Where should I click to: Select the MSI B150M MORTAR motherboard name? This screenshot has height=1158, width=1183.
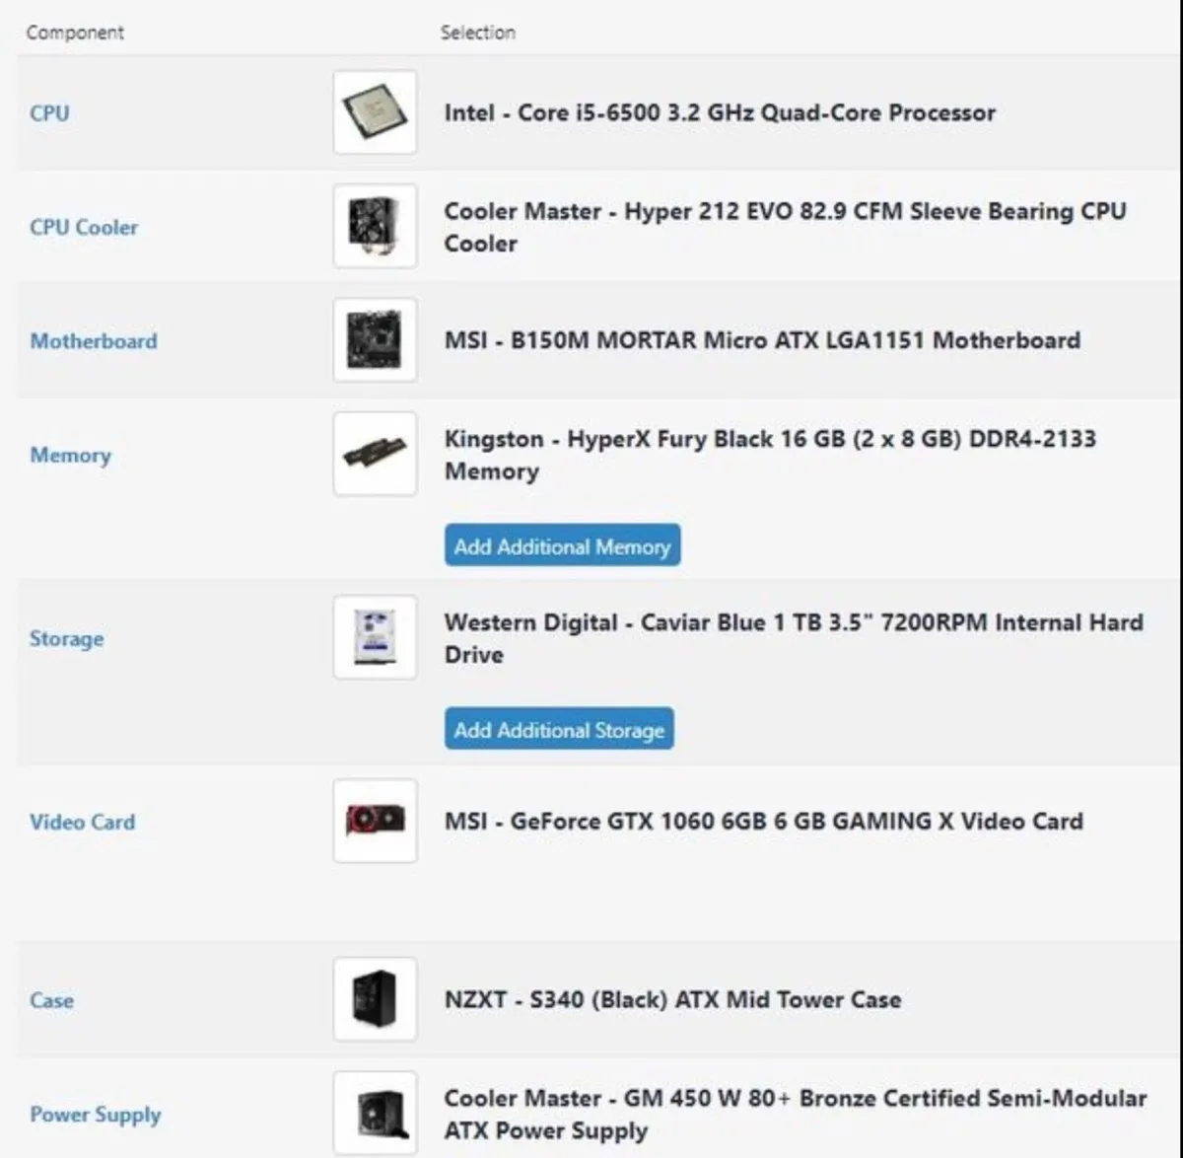[762, 340]
